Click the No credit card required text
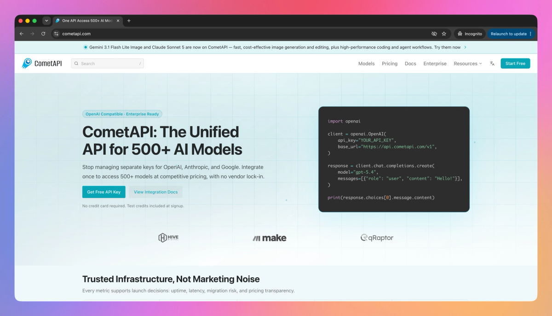Viewport: 552px width, 316px height. point(133,206)
